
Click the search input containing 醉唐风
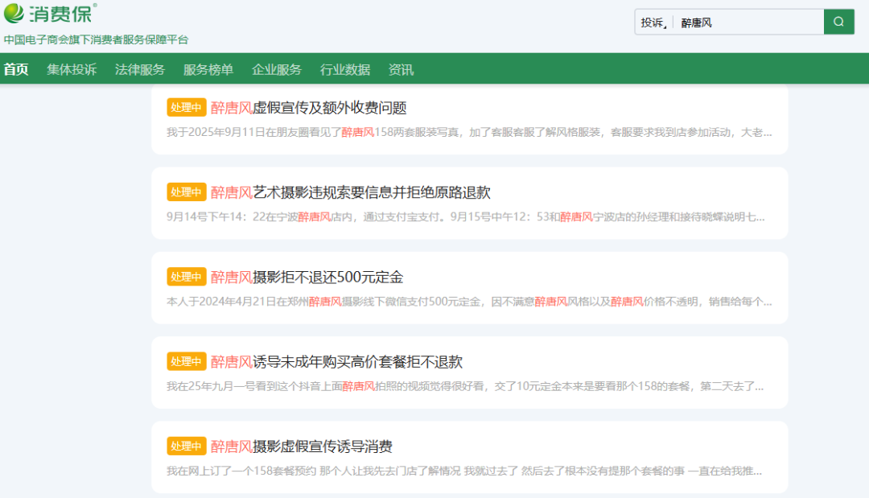748,23
